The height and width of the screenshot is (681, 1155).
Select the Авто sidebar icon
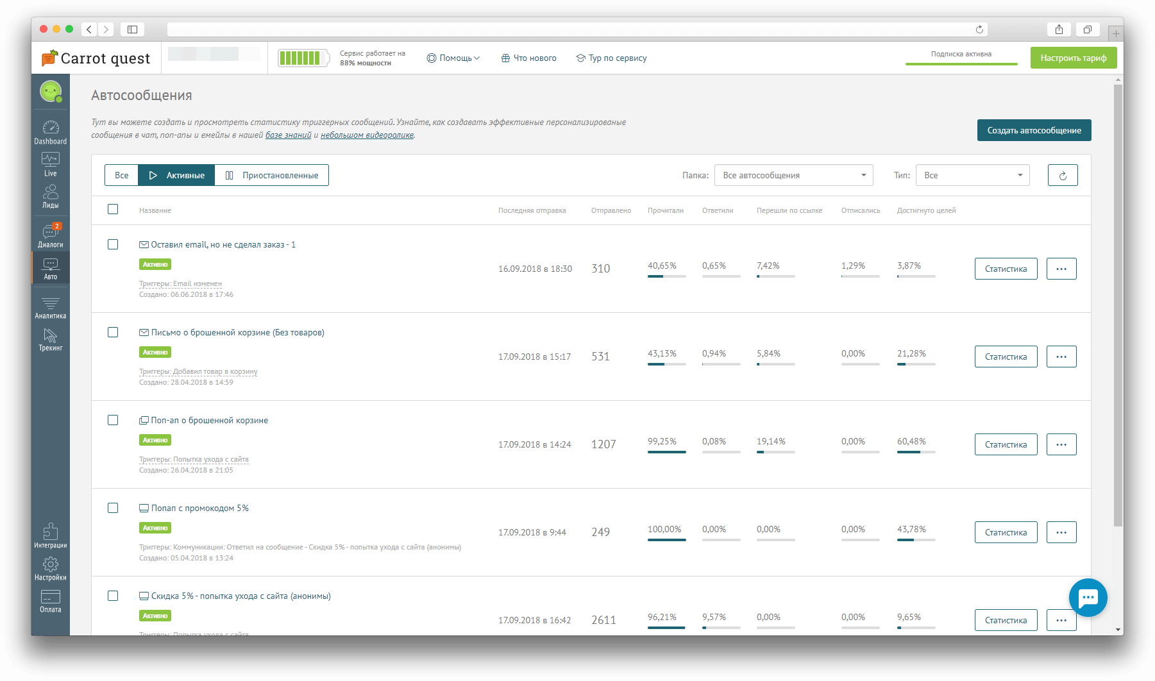point(50,268)
